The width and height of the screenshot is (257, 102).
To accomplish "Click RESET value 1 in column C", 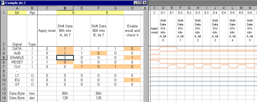I will tap(47, 62).
